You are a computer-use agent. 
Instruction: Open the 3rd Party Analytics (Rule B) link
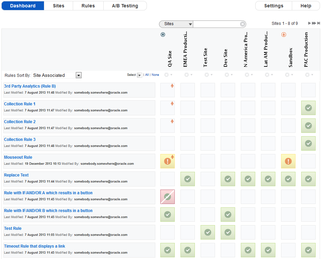30,86
